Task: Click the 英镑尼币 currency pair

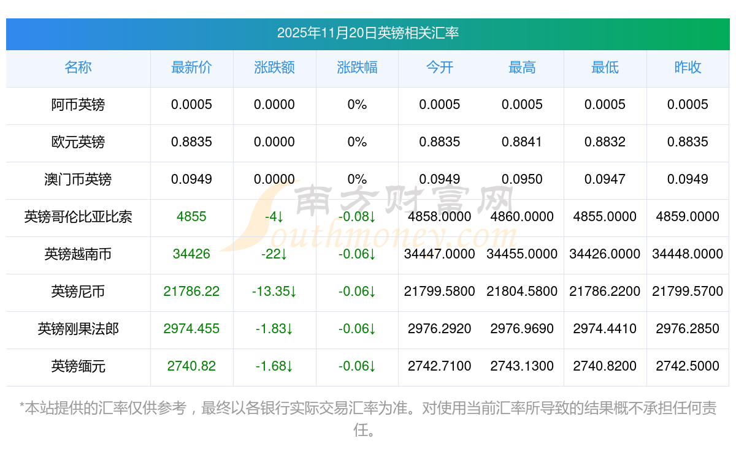Action: [x=78, y=292]
